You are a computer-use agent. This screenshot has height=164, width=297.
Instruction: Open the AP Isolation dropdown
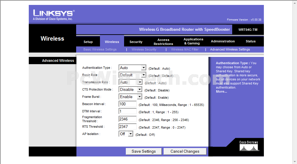126,134
